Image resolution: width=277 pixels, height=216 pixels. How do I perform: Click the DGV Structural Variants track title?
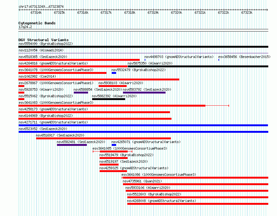pos(44,40)
